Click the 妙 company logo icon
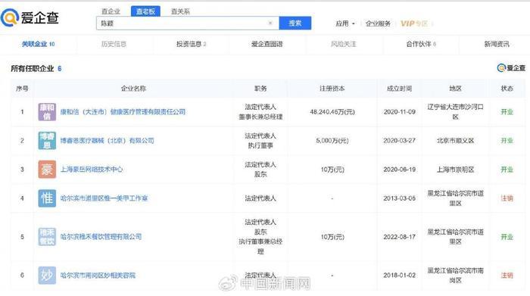Image resolution: width=530 pixels, height=296 pixels. point(47,276)
